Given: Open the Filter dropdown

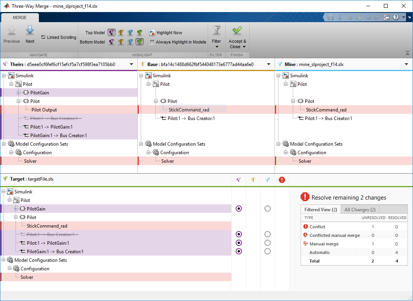Looking at the screenshot, I should 217,47.
